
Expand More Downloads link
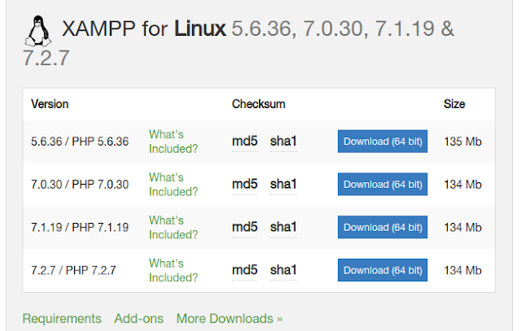click(230, 319)
